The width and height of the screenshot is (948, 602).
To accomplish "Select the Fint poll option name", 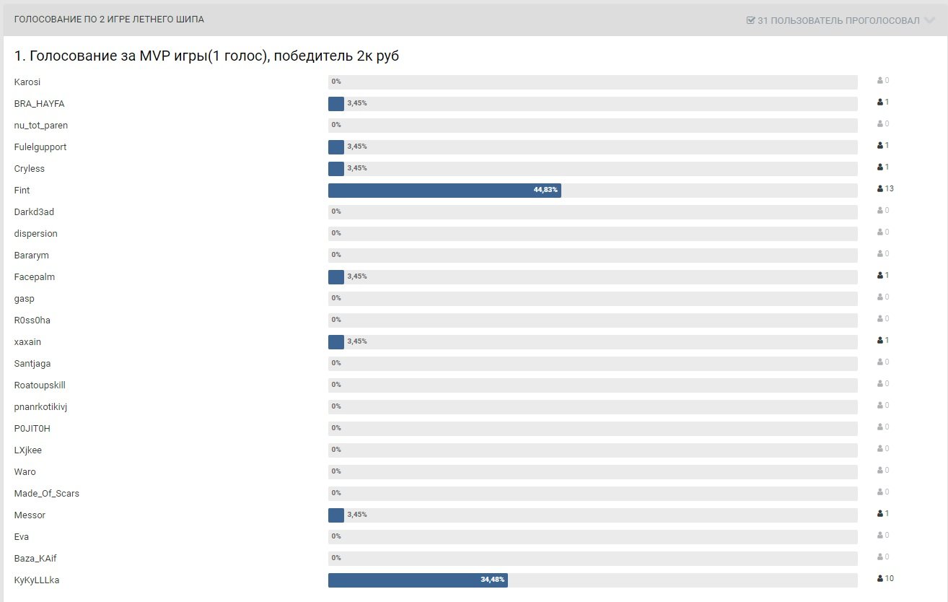I will (x=22, y=191).
